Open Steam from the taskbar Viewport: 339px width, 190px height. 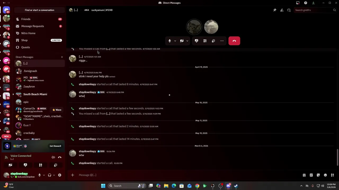tap(236, 186)
